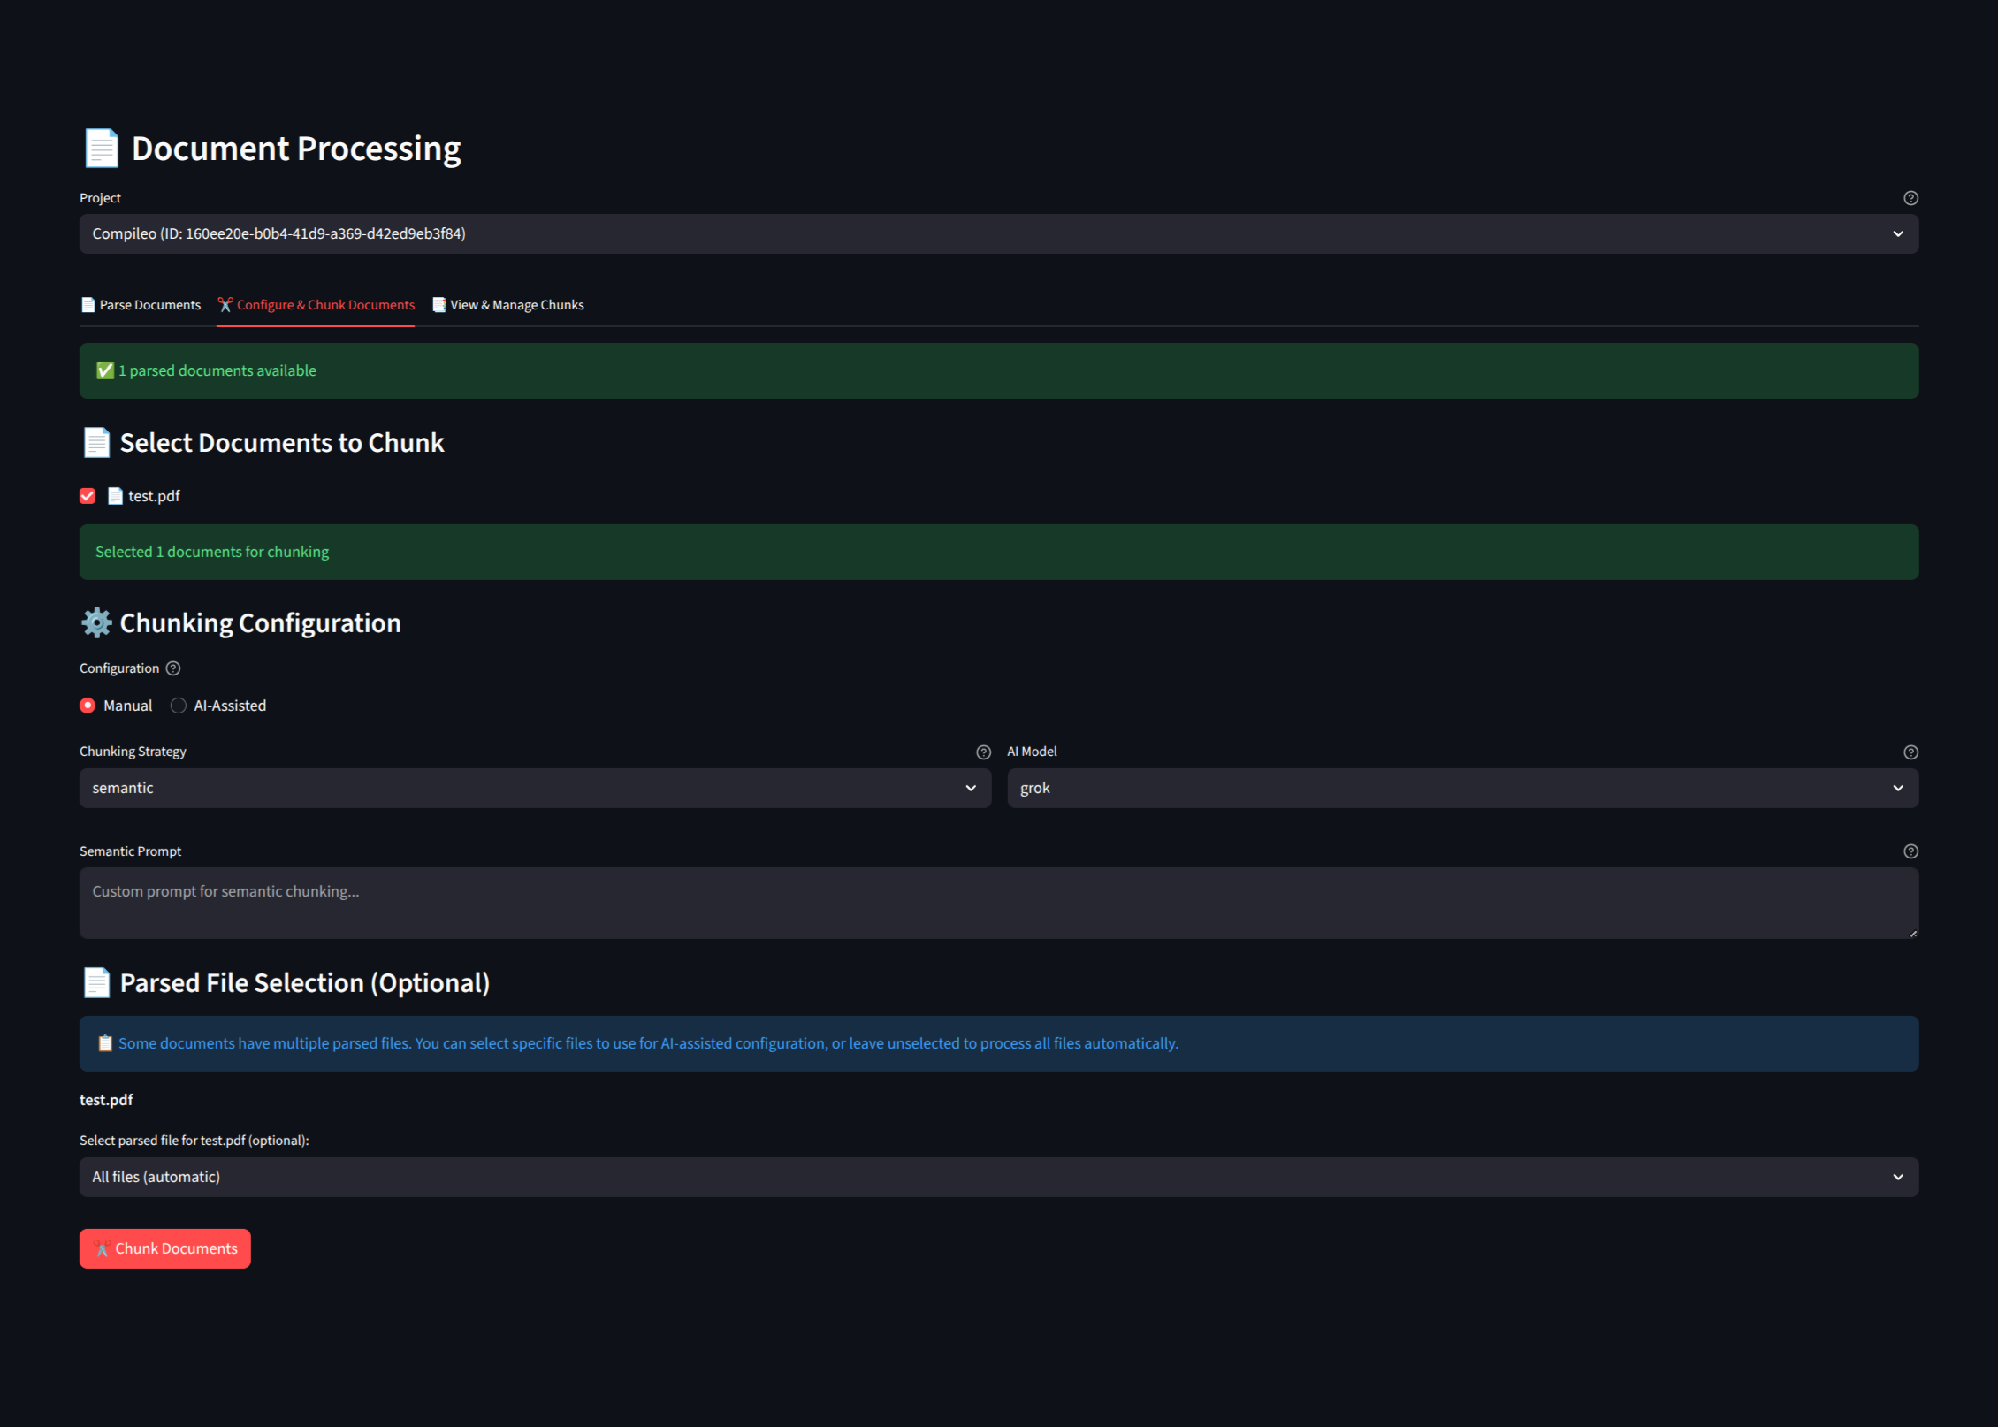Click the AI Model help icon
Screen dimensions: 1998x1427
(x=1910, y=752)
